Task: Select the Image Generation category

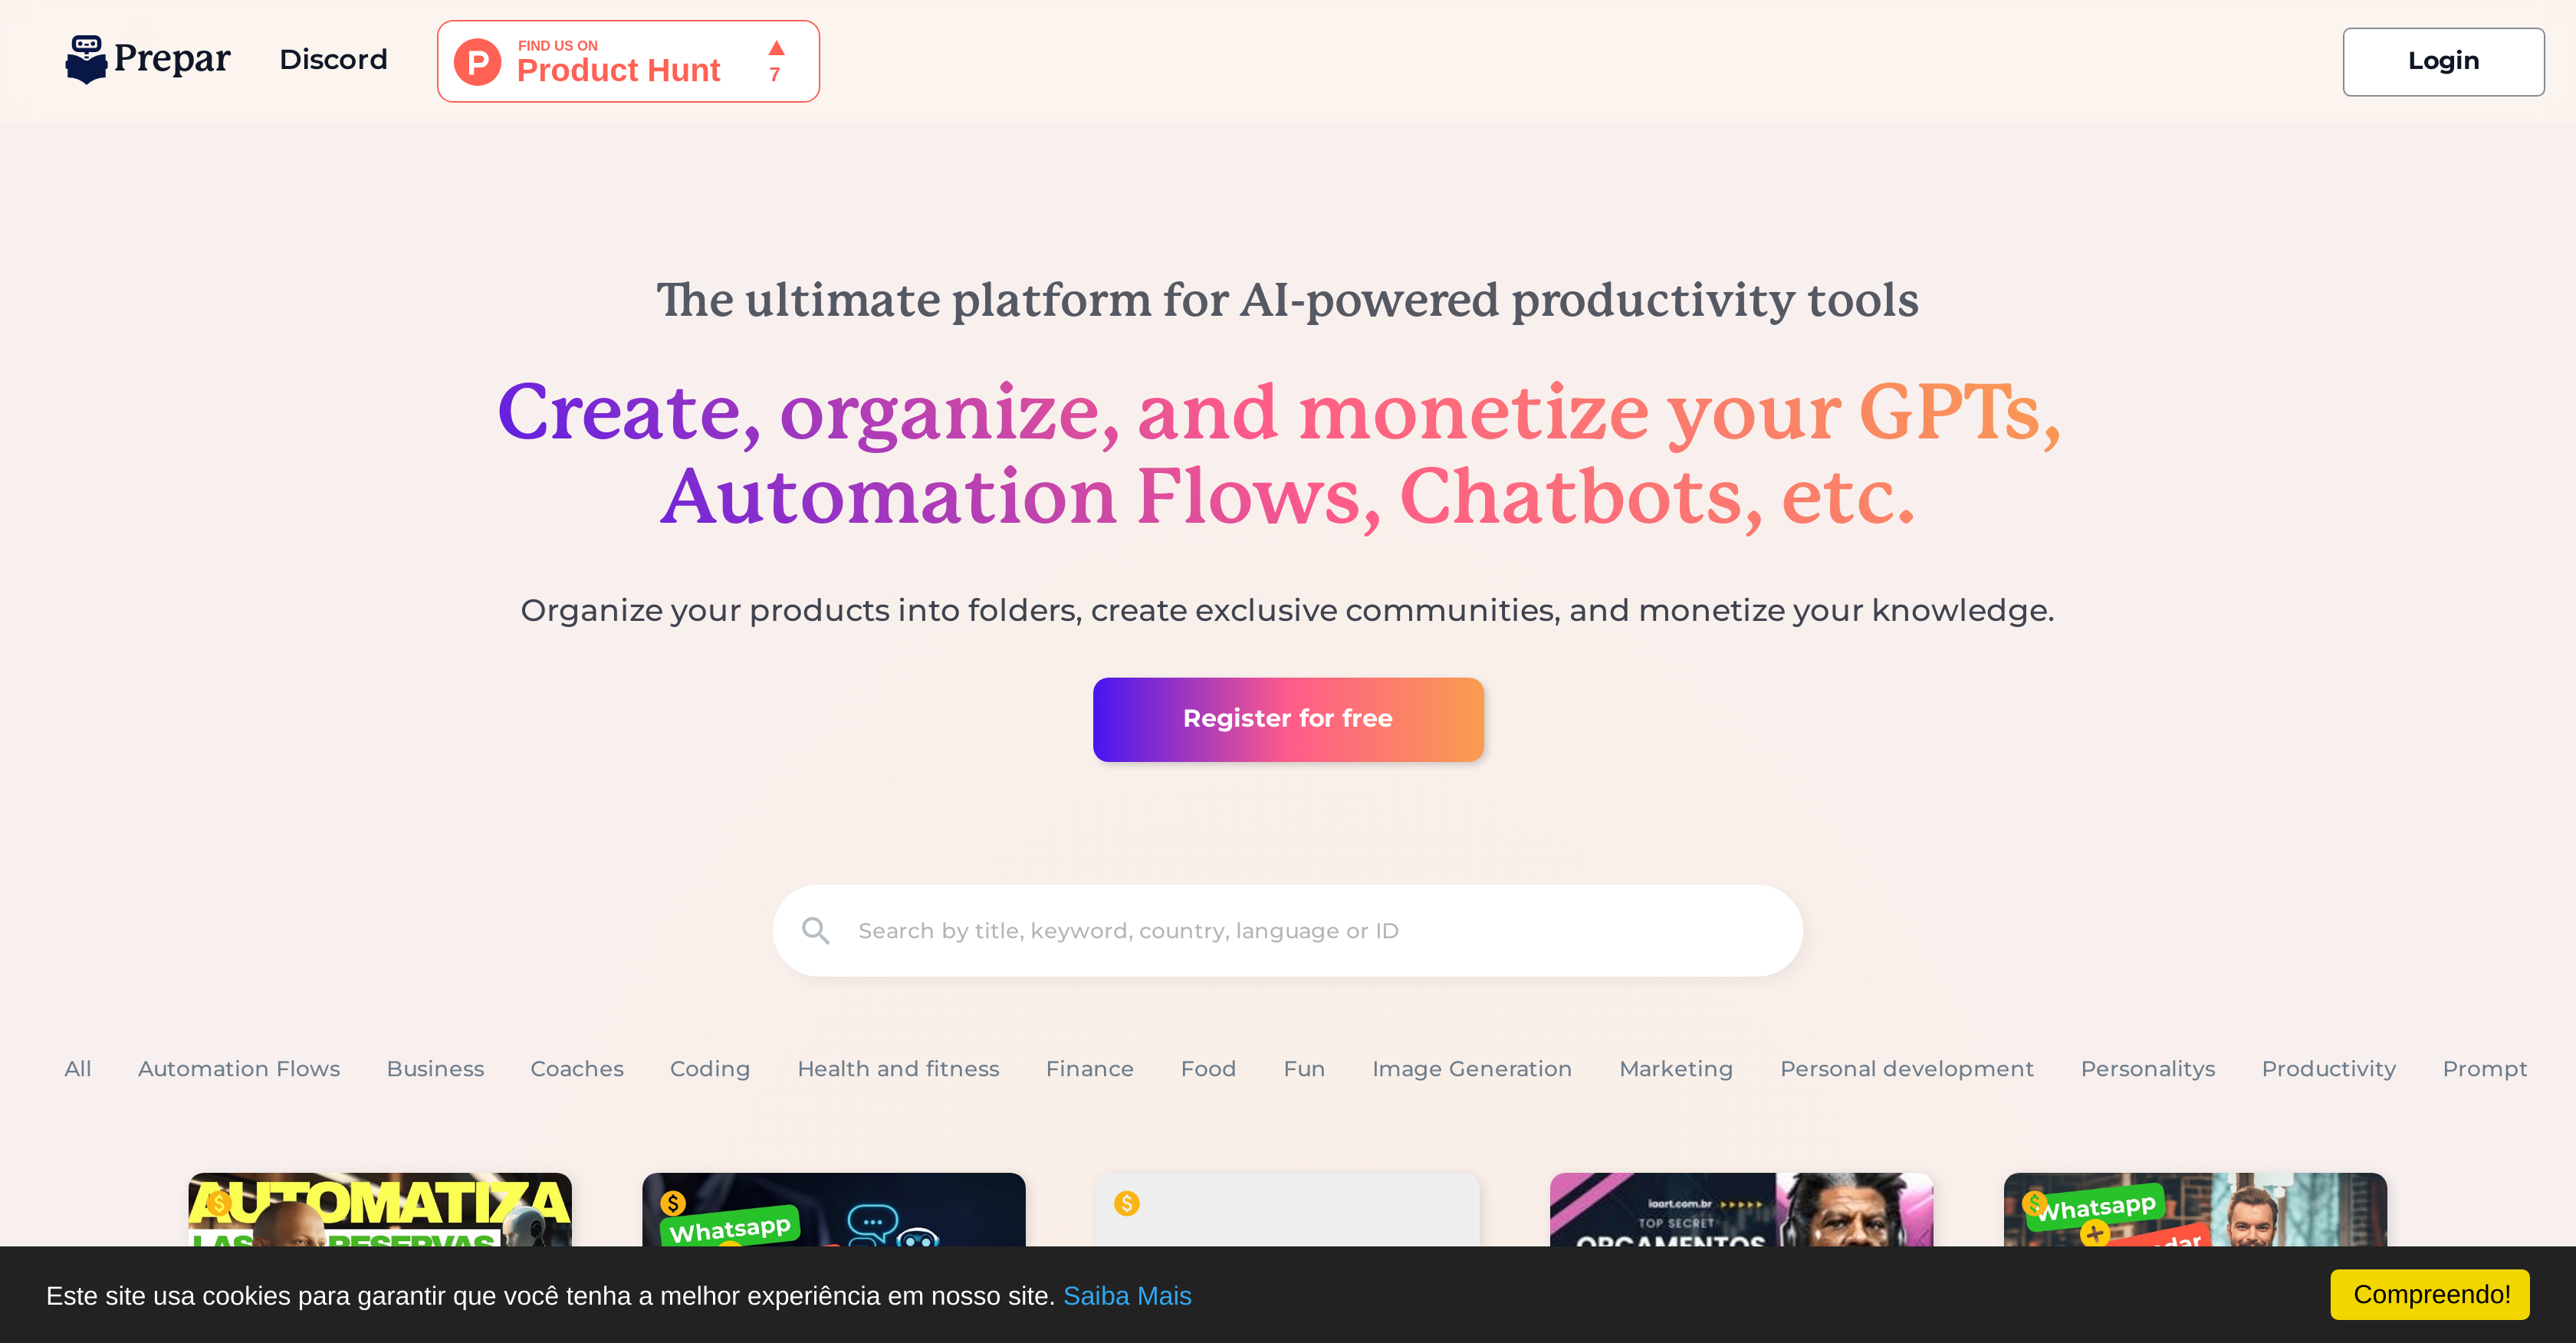Action: (1470, 1069)
